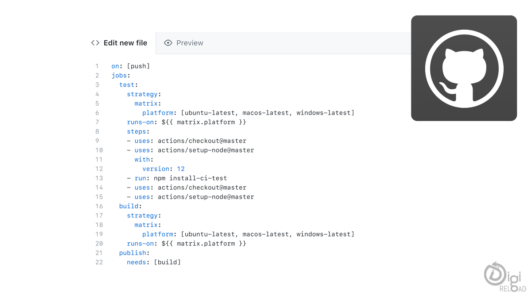The height and width of the screenshot is (298, 532).
Task: Click 'npm install-ci-test' command text
Action: point(190,178)
